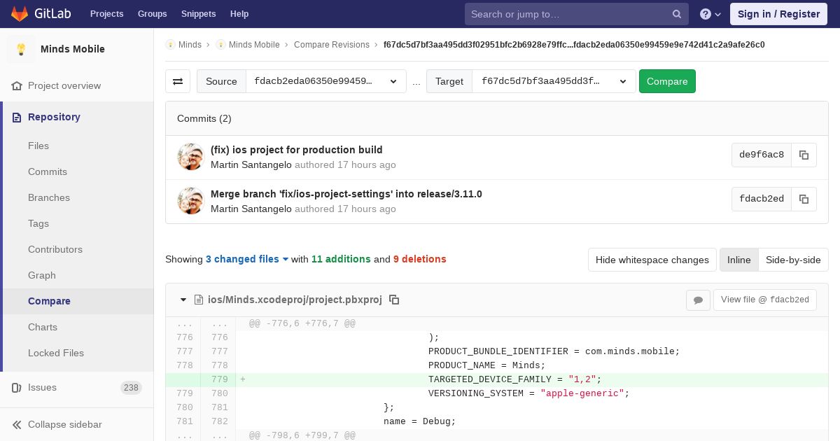Screen dimensions: 840x441
Task: Open the help menu icon
Action: tap(710, 14)
